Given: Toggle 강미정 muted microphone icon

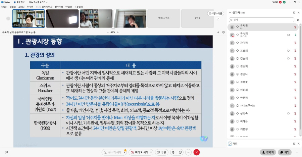Looking at the screenshot, I should coord(295,43).
